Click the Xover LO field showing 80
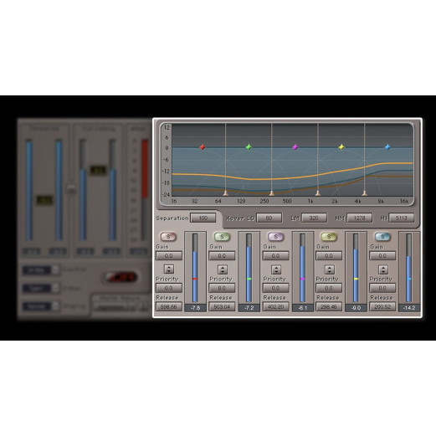The image size is (436, 436). click(x=269, y=218)
